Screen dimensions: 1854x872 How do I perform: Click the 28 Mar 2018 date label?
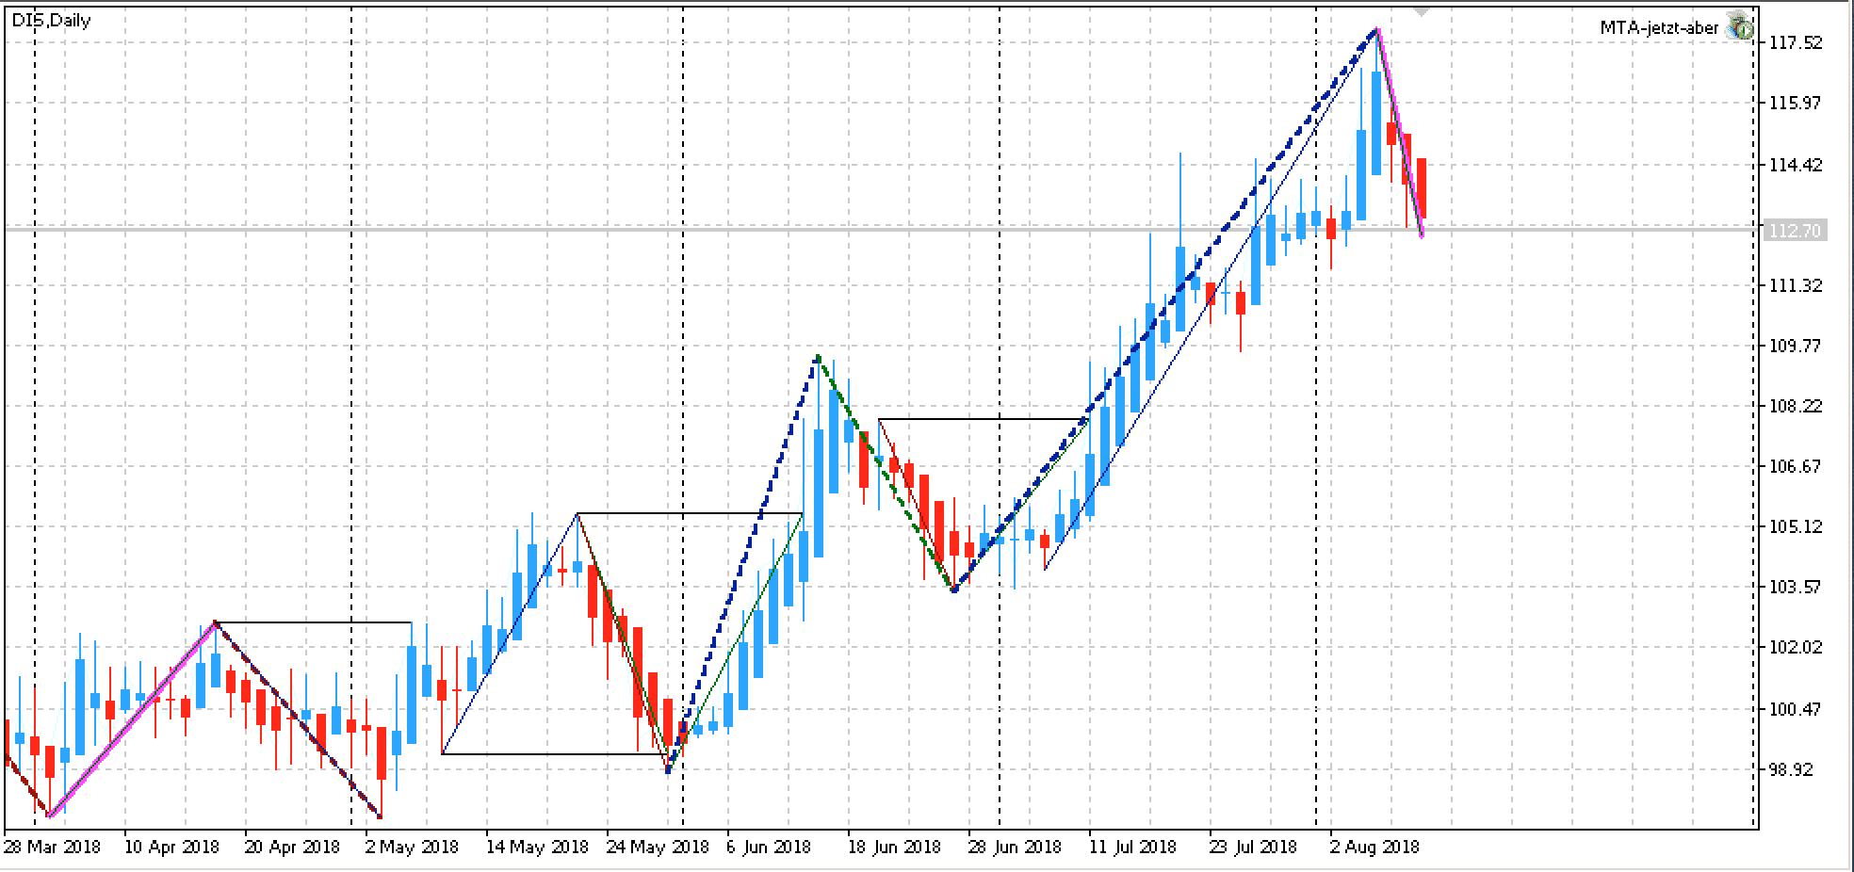pyautogui.click(x=52, y=847)
